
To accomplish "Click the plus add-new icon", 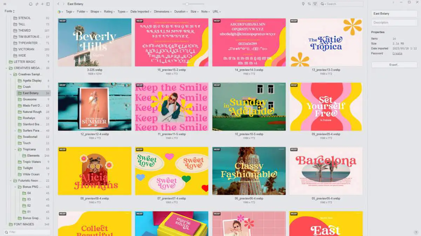I will pyautogui.click(x=42, y=4).
